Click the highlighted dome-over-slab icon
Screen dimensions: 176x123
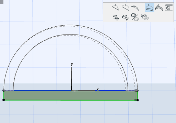coord(150,8)
